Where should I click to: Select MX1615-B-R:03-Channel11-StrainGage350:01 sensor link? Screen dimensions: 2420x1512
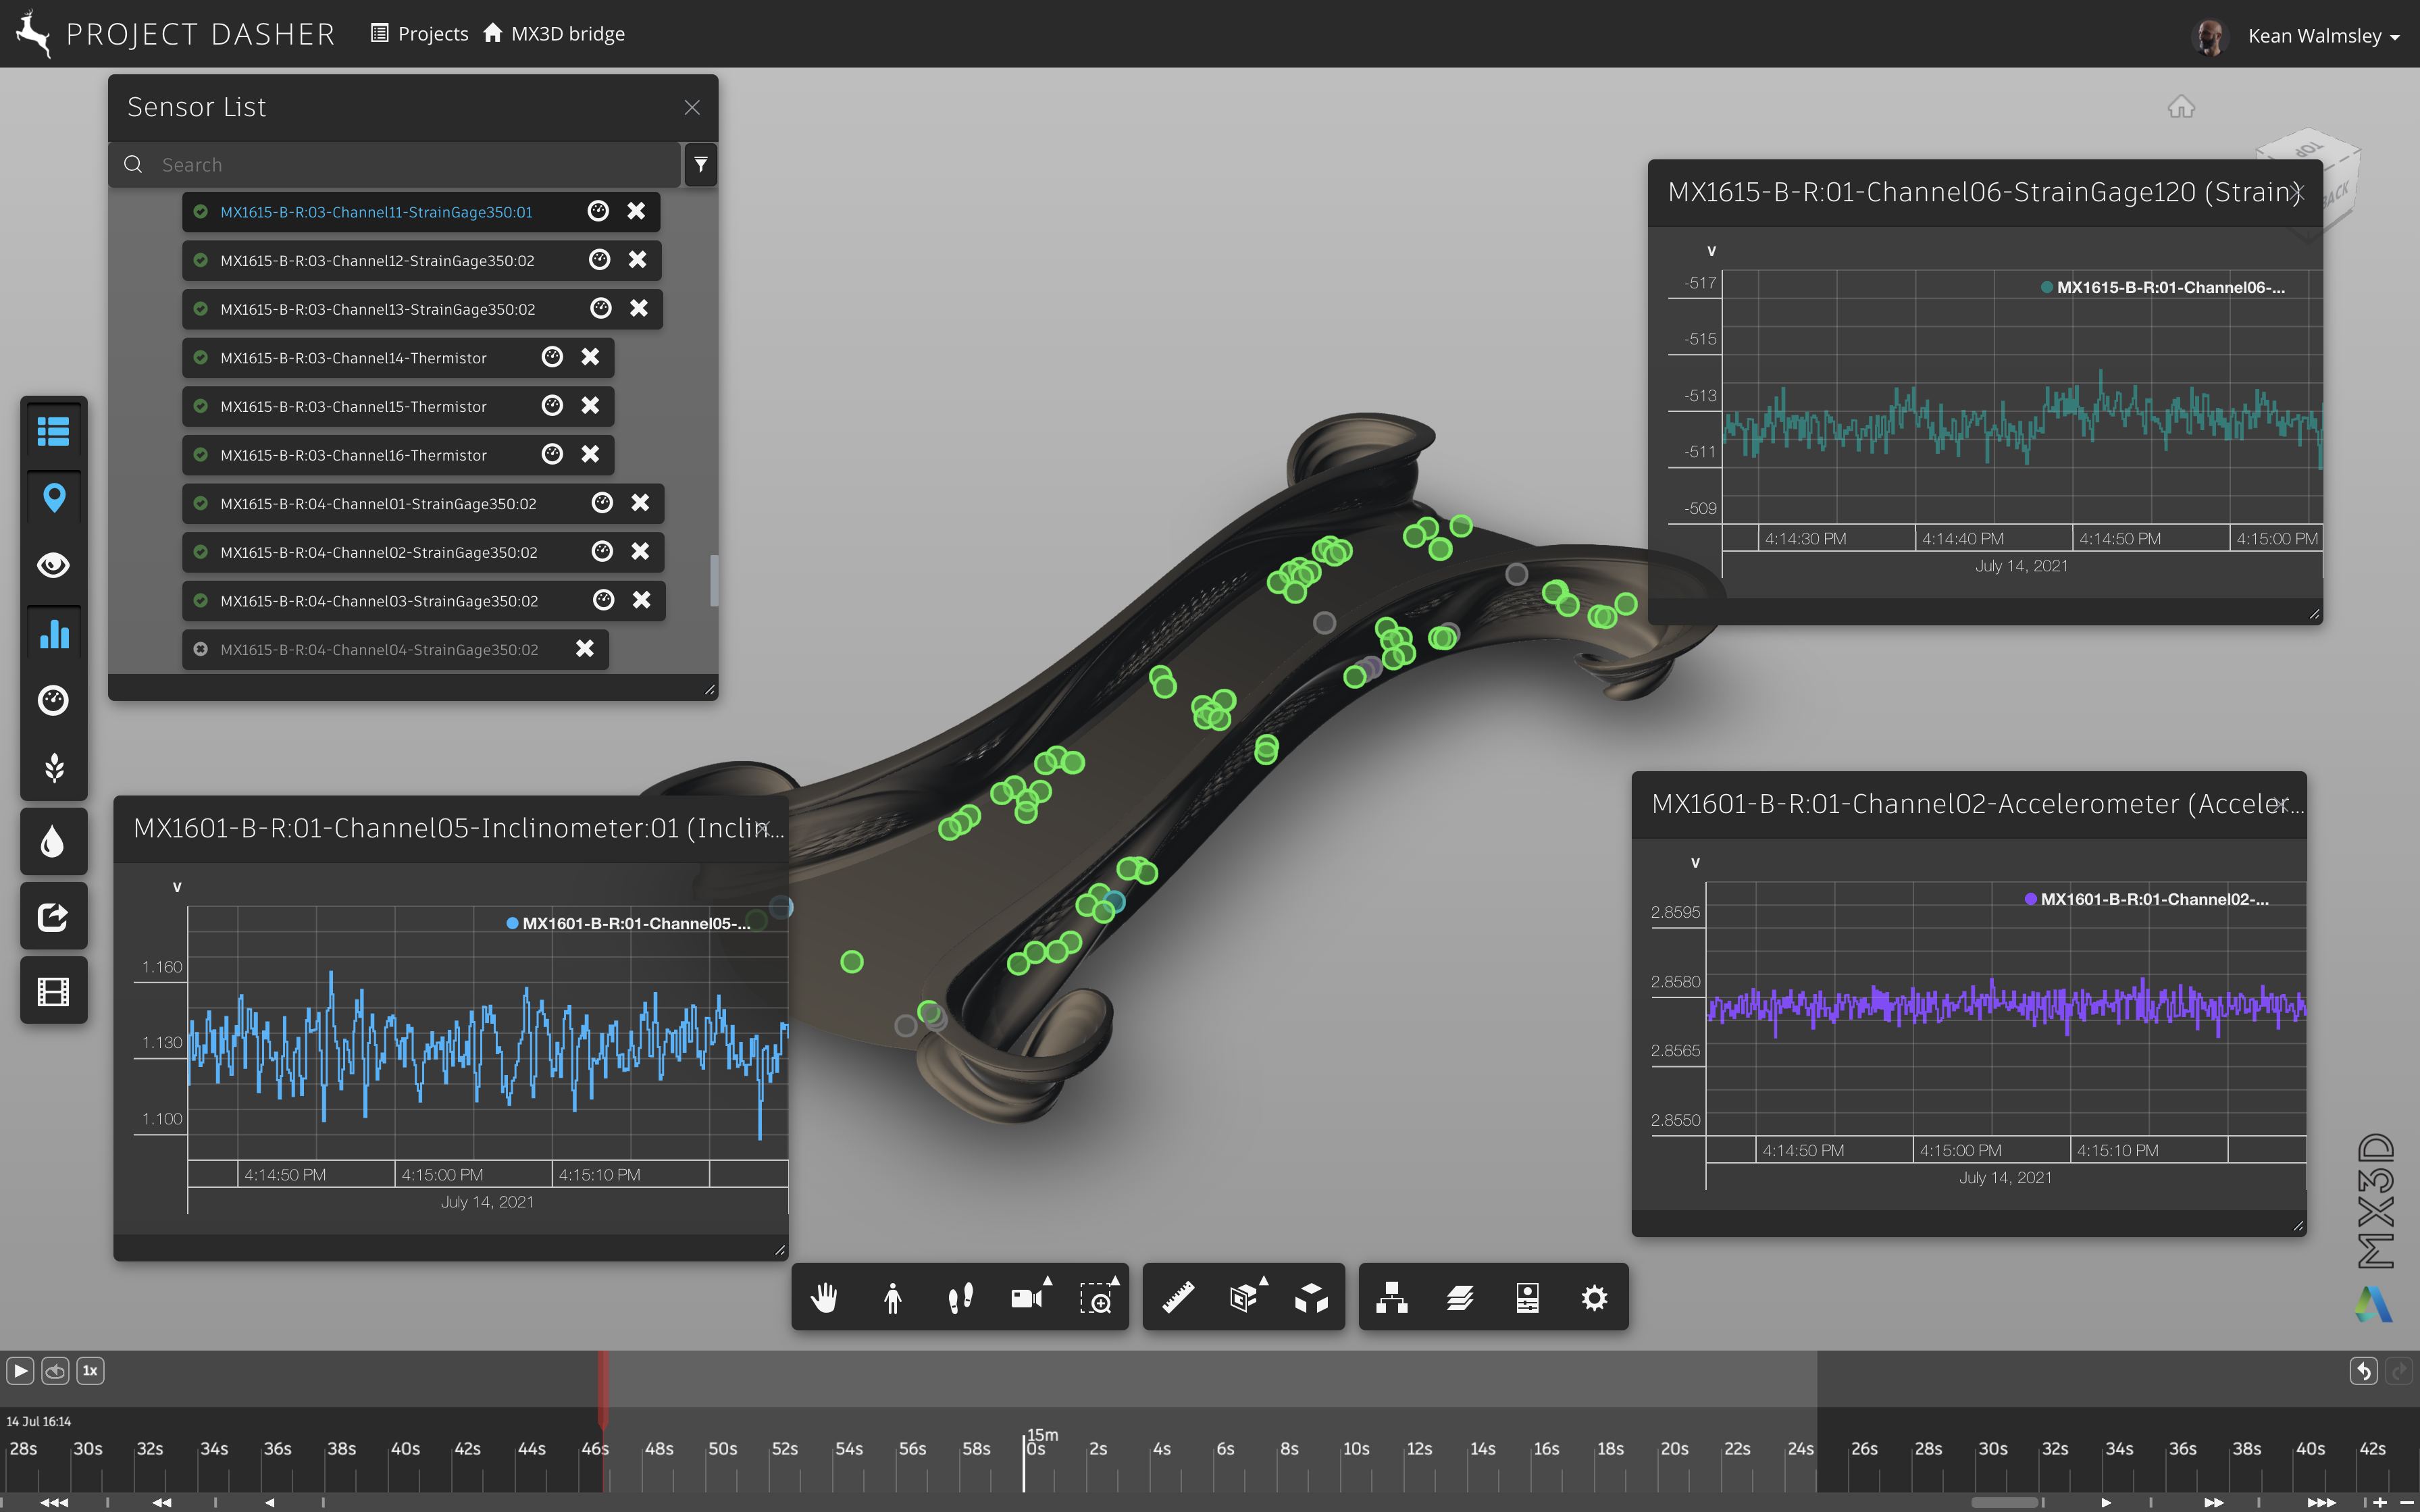click(376, 212)
